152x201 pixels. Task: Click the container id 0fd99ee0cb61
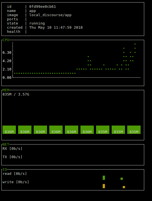click(x=43, y=6)
